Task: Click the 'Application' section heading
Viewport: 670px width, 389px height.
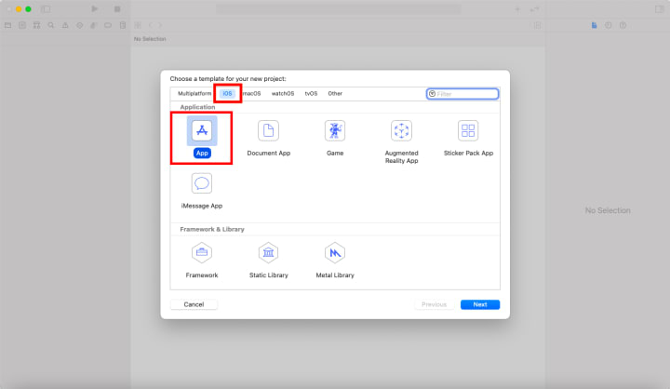Action: (x=197, y=107)
